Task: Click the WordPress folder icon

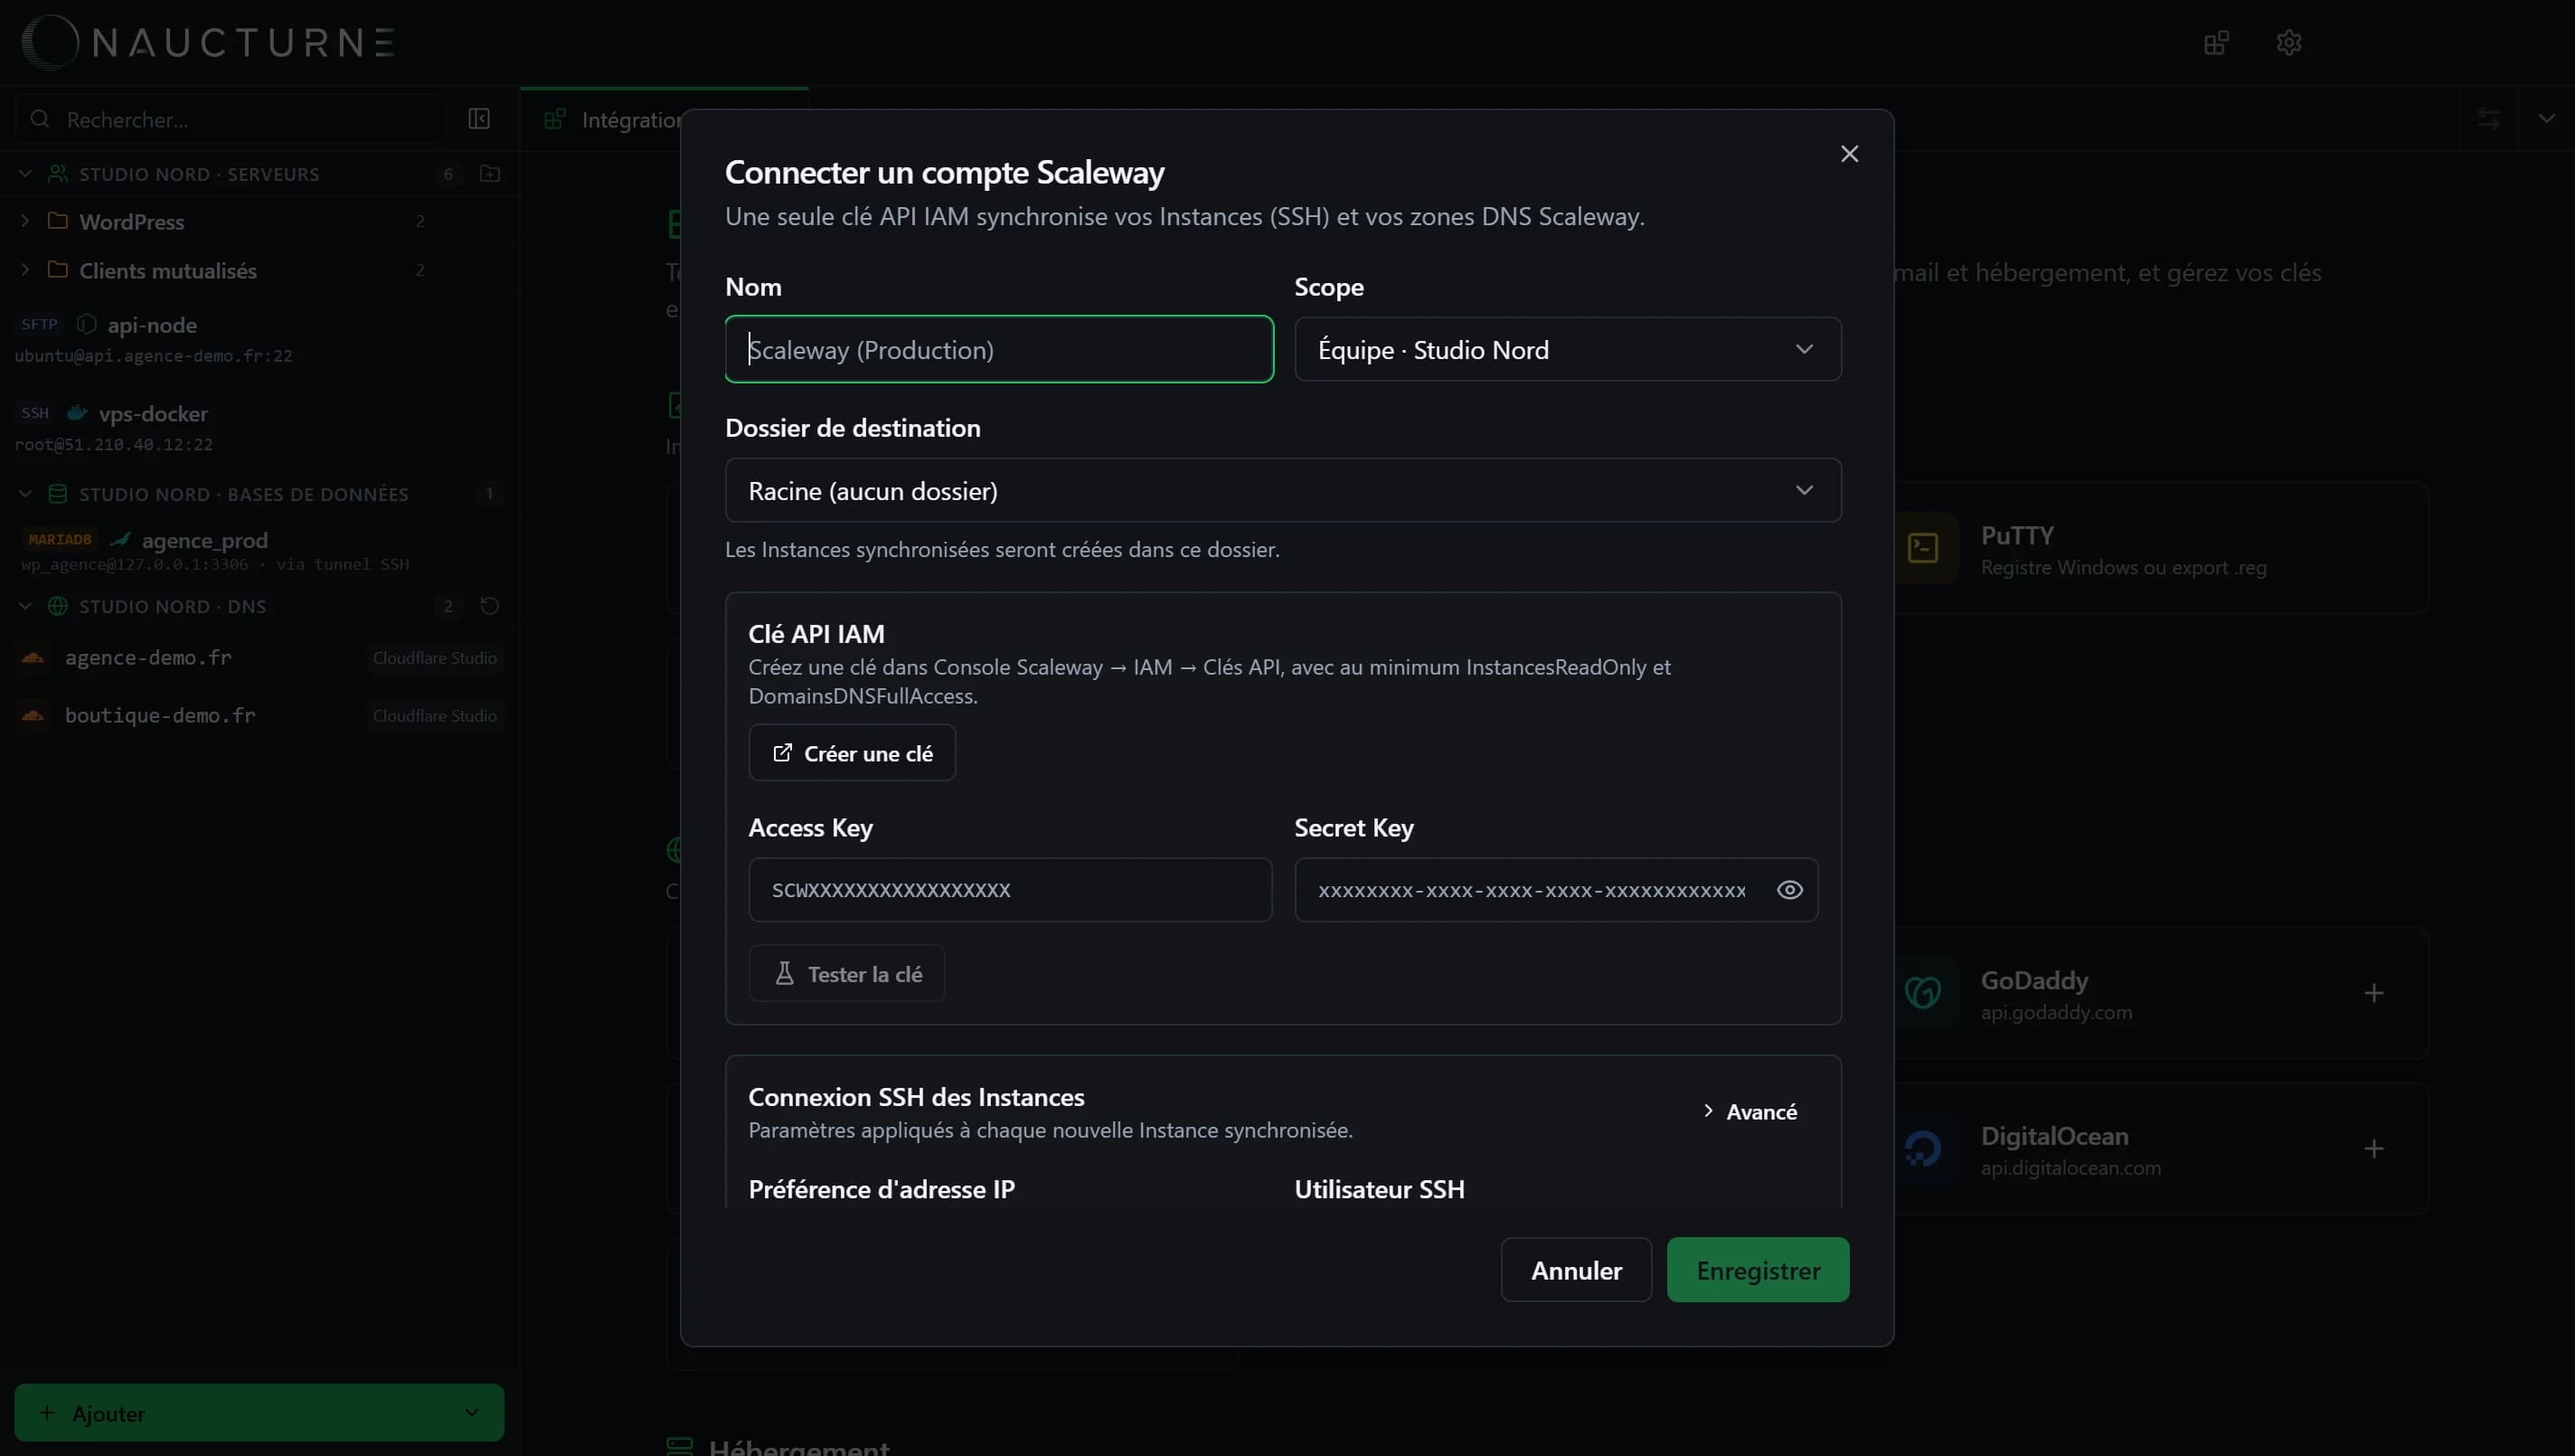Action: [58, 221]
